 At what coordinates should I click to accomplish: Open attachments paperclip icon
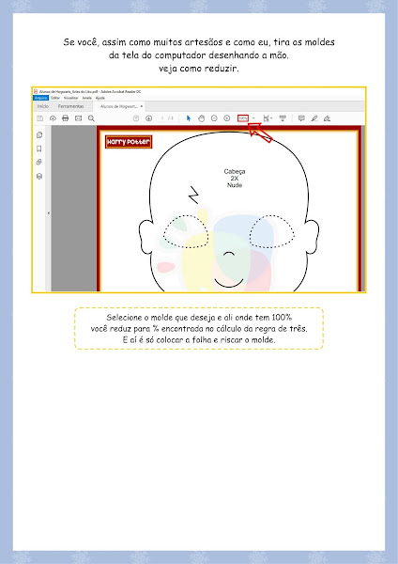39,163
